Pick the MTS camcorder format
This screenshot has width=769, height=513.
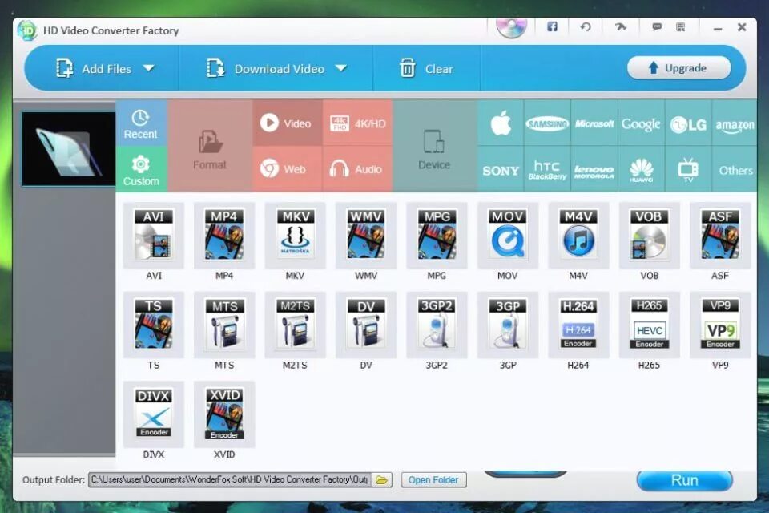[224, 325]
